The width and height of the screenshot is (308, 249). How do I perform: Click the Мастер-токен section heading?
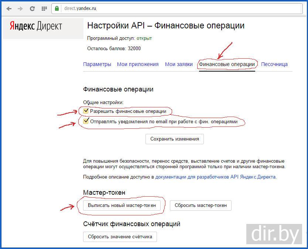[104, 193]
